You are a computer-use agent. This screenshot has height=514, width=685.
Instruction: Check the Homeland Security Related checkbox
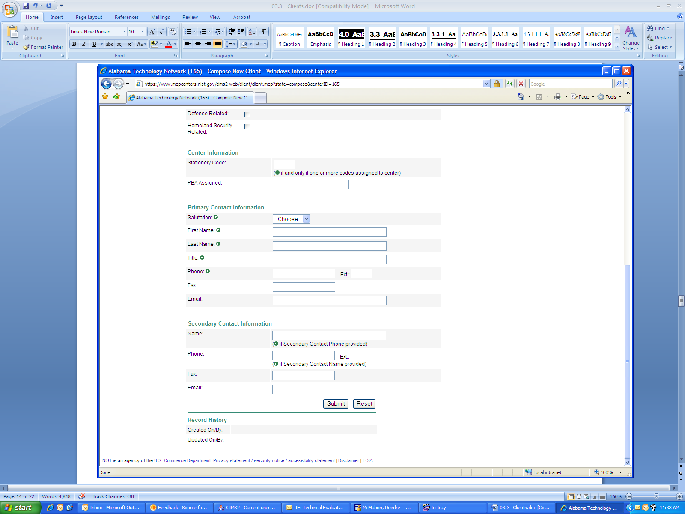point(247,126)
